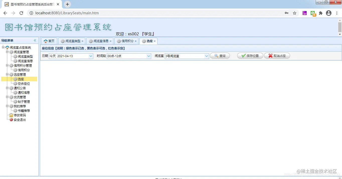Close the 阅览室类型 tab
Screen dimensions: 342x179
tap(82, 41)
